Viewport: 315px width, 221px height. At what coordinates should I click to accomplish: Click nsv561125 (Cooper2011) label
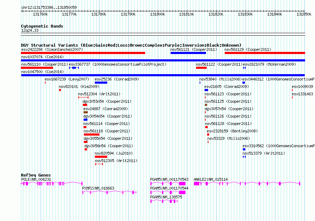coord(228,101)
